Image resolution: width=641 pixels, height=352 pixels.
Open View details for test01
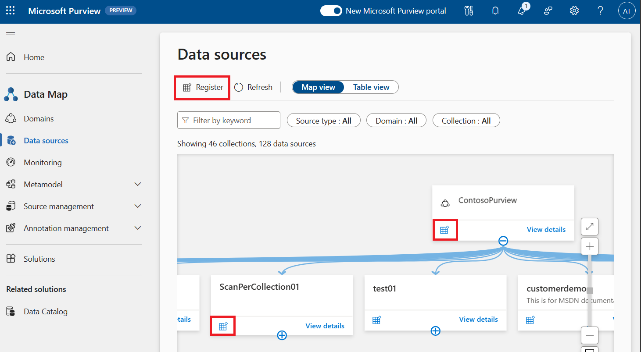click(x=478, y=320)
